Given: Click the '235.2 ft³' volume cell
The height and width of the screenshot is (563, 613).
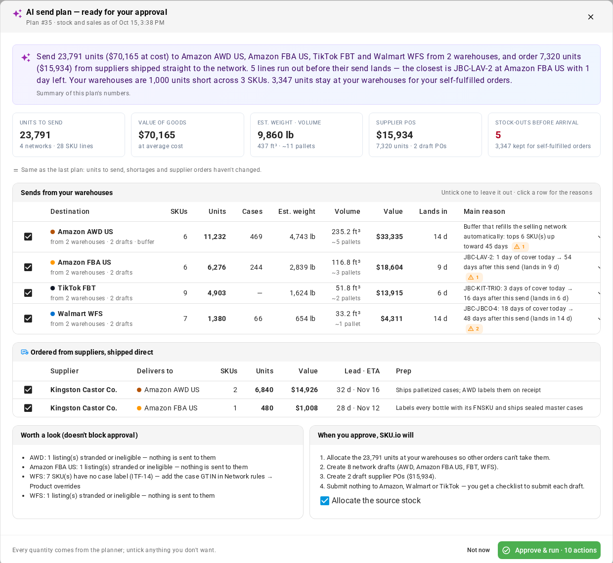Looking at the screenshot, I should pos(346,232).
